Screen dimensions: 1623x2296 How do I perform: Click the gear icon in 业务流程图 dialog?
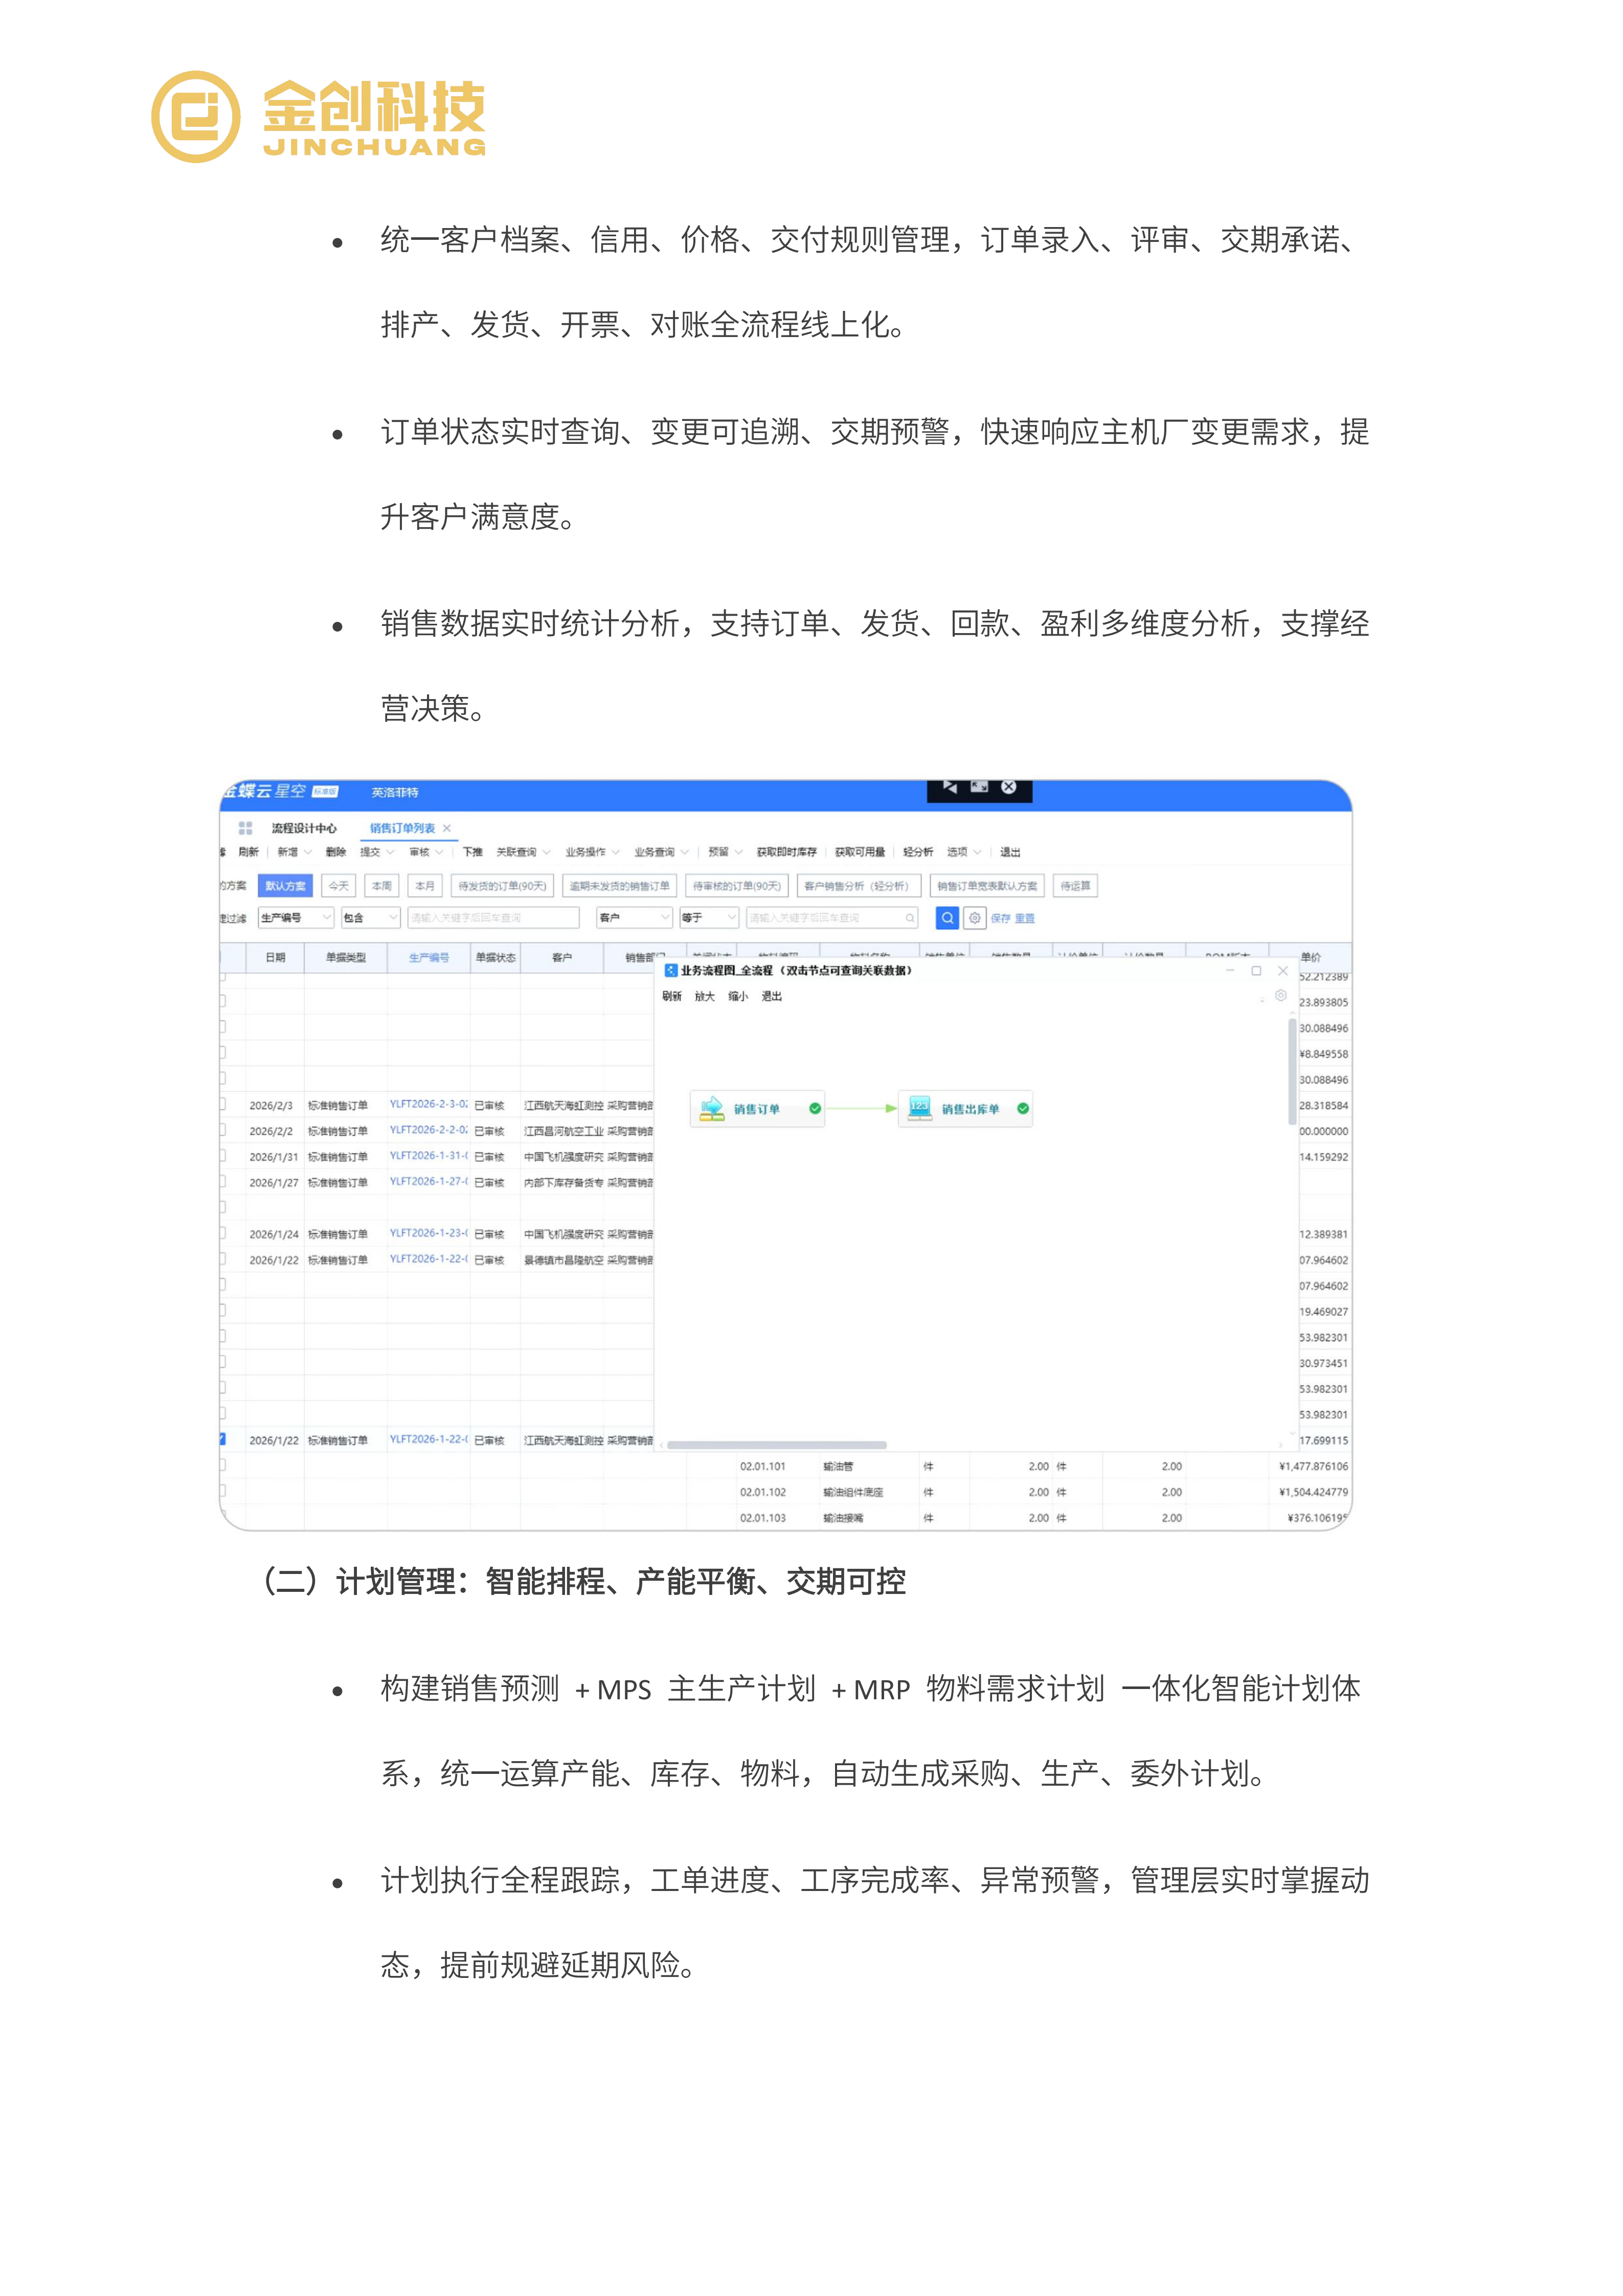[x=1280, y=995]
